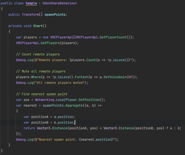Click the positionA variable declaration

41,117
